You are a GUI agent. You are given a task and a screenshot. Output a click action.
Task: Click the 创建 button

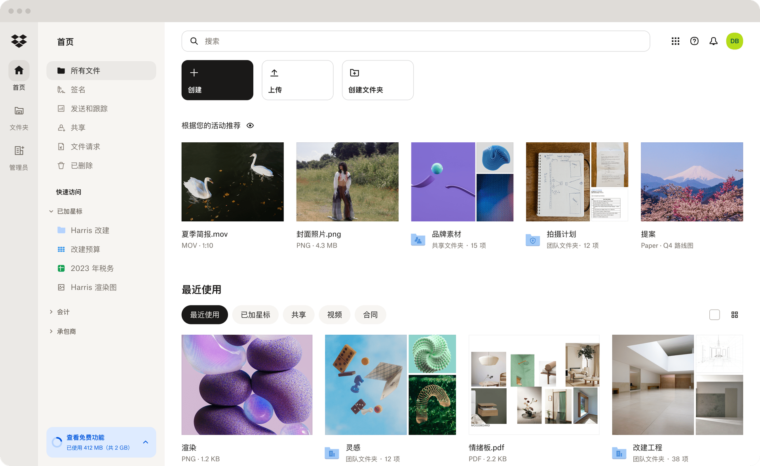coord(217,80)
